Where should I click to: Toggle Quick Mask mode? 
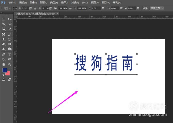click(3, 79)
